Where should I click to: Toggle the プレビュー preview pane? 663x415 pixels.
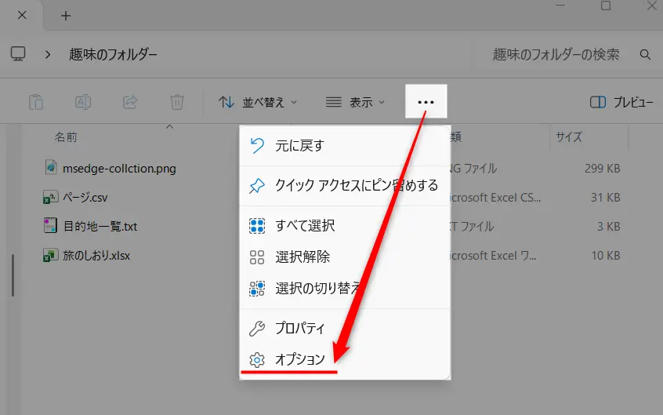(621, 102)
